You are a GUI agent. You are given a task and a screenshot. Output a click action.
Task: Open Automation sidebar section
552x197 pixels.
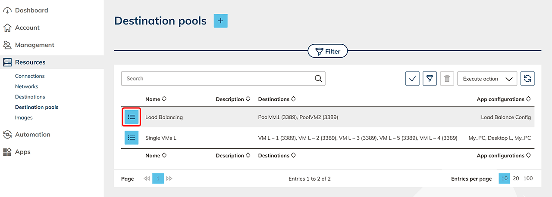(32, 135)
